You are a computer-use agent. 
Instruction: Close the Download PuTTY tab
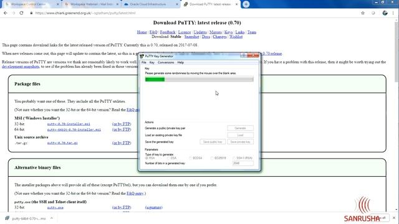coord(236,4)
